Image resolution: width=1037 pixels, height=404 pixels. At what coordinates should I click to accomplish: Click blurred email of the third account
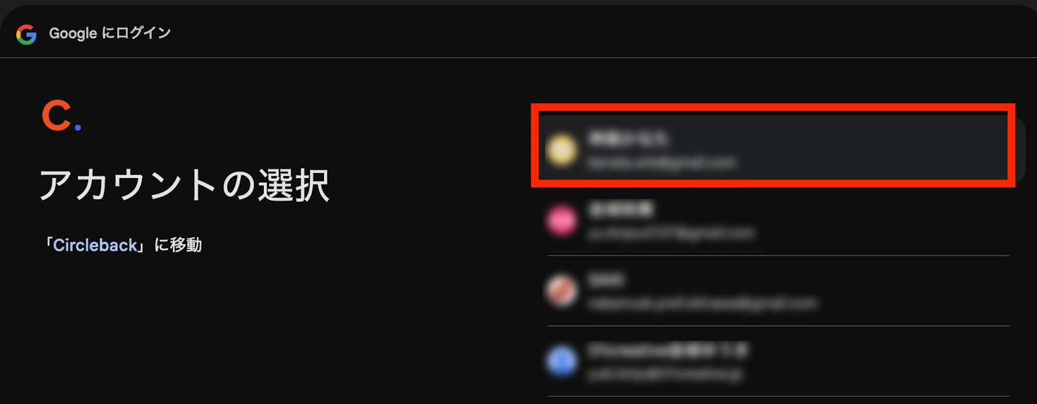pos(703,303)
